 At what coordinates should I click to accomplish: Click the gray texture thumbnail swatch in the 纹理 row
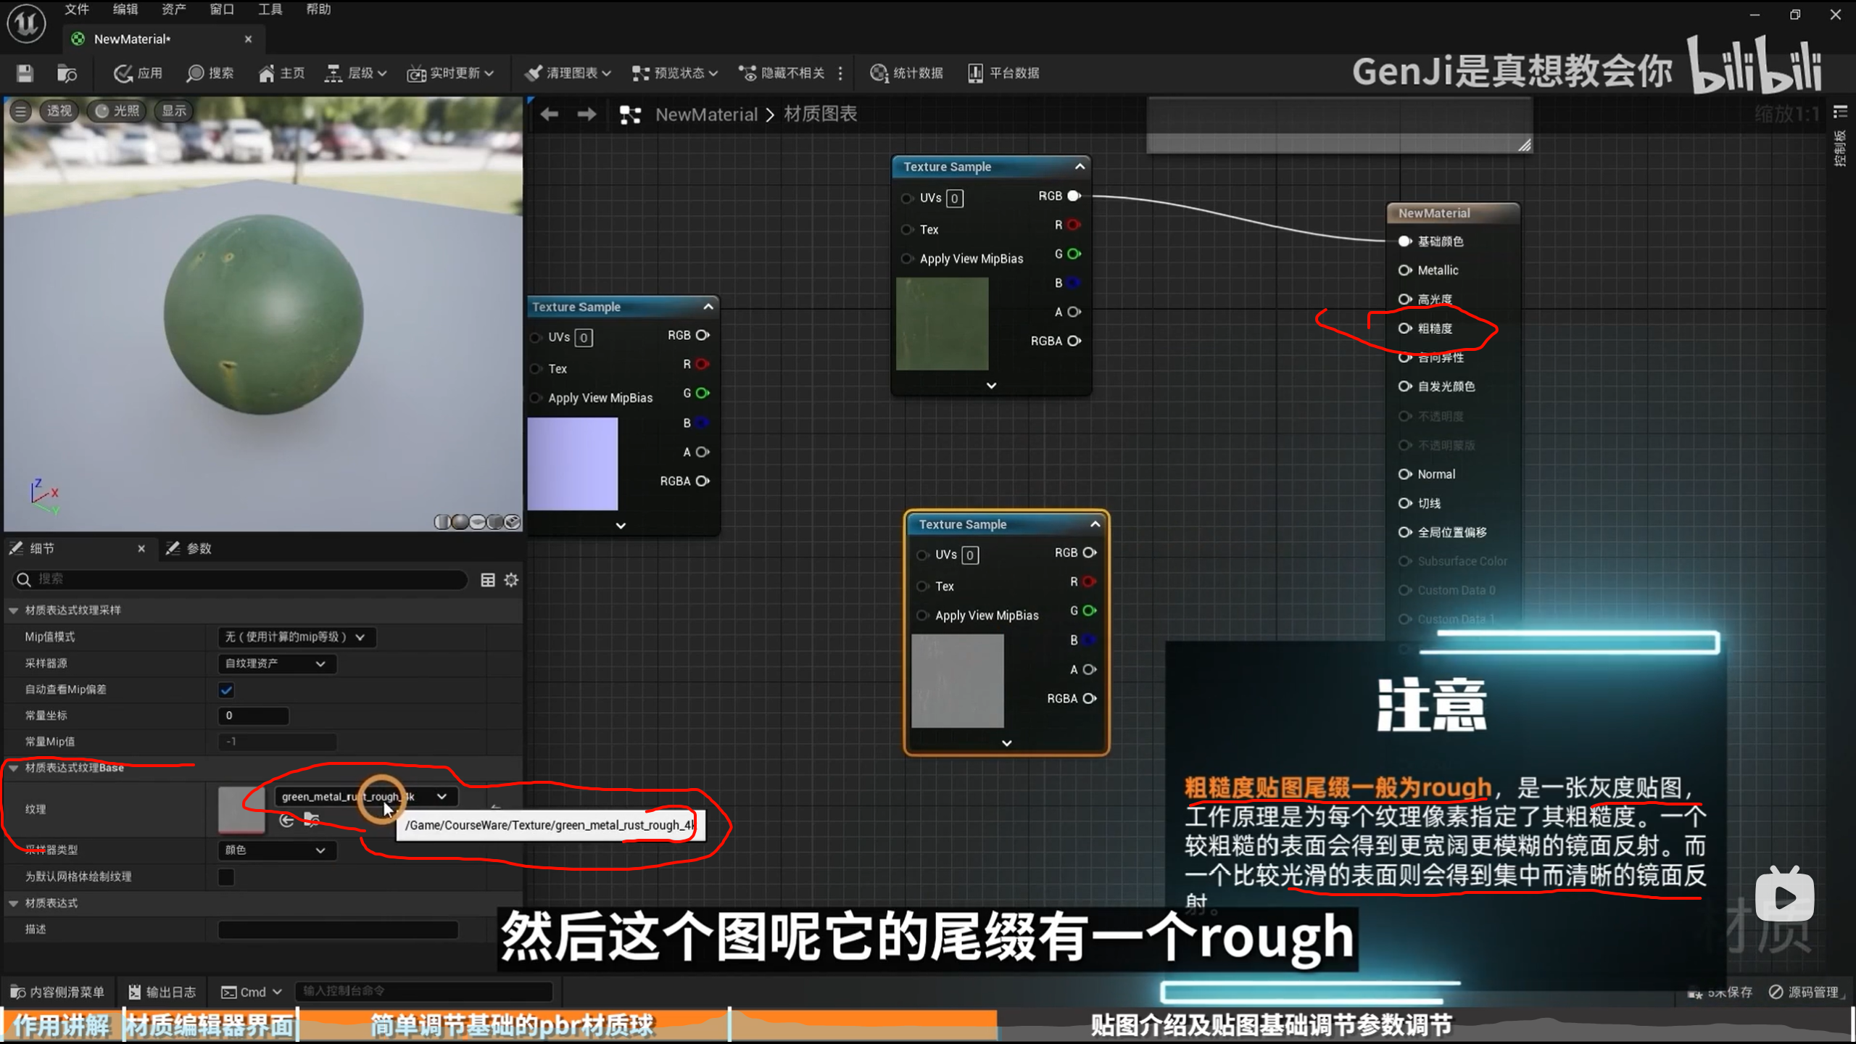pyautogui.click(x=241, y=809)
